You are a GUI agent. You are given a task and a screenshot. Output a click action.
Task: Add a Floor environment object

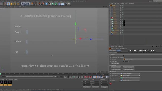(63, 4)
